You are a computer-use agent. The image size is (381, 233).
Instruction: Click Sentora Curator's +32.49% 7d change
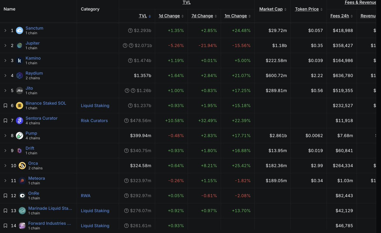[x=207, y=120]
